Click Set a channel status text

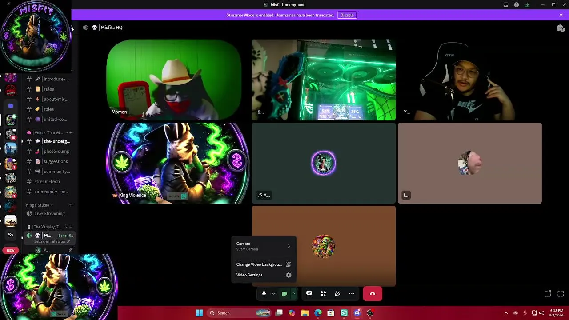point(50,241)
